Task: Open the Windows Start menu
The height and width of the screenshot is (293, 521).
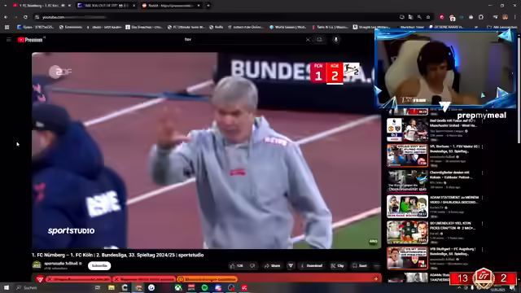Action: click(7, 287)
